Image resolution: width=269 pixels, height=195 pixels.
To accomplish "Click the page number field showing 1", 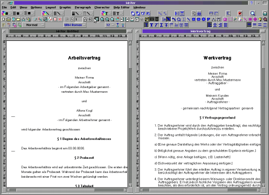I will pos(78,19).
